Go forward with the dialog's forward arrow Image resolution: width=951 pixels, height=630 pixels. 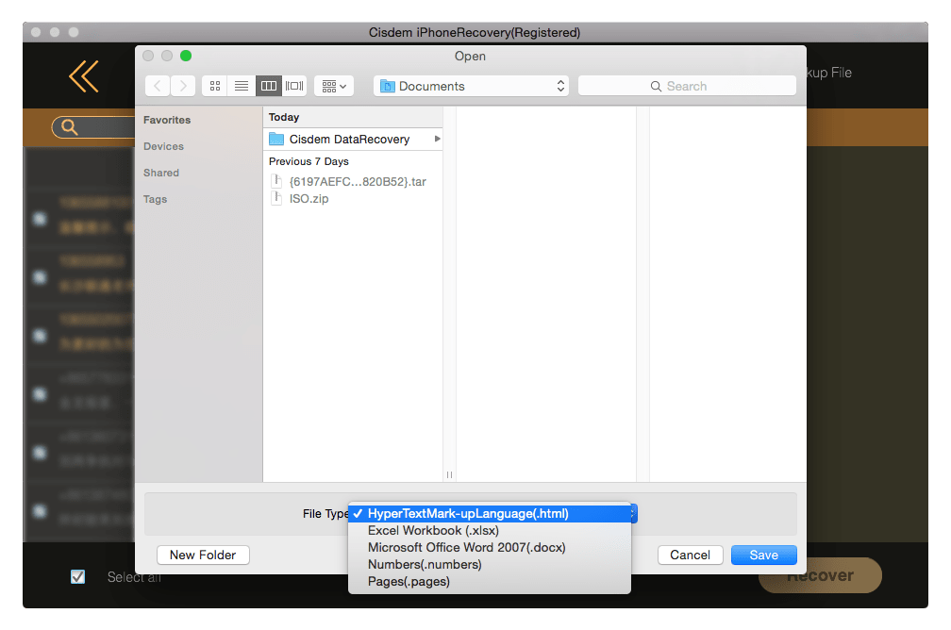pyautogui.click(x=183, y=86)
